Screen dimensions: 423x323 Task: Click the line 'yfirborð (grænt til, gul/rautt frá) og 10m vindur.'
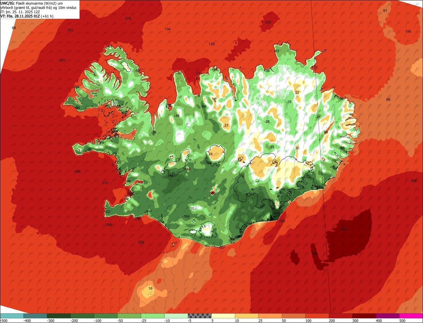coord(39,7)
